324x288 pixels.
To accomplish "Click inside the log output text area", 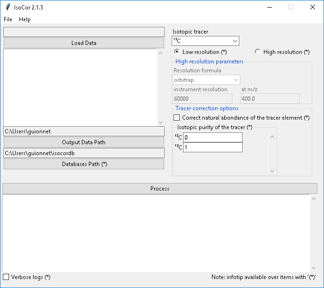I will 156,233.
